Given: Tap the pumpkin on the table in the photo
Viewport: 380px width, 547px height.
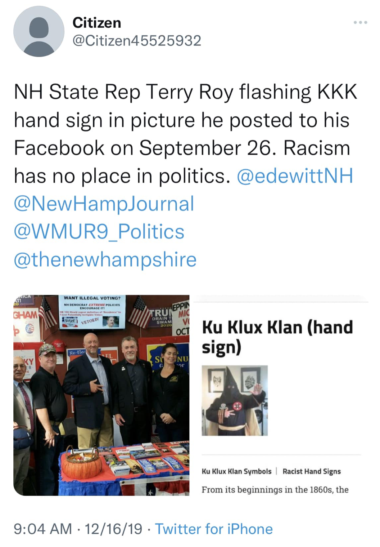Looking at the screenshot, I should coord(82,464).
